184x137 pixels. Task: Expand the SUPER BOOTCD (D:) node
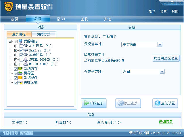16,59
